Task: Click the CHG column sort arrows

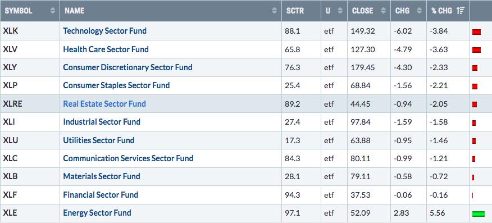Action: tap(419, 11)
